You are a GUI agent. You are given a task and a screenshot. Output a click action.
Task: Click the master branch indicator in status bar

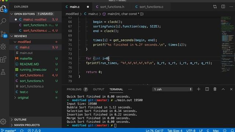8,131
